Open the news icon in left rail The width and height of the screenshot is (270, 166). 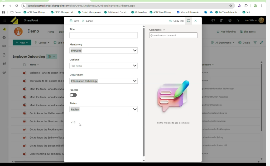(4, 46)
